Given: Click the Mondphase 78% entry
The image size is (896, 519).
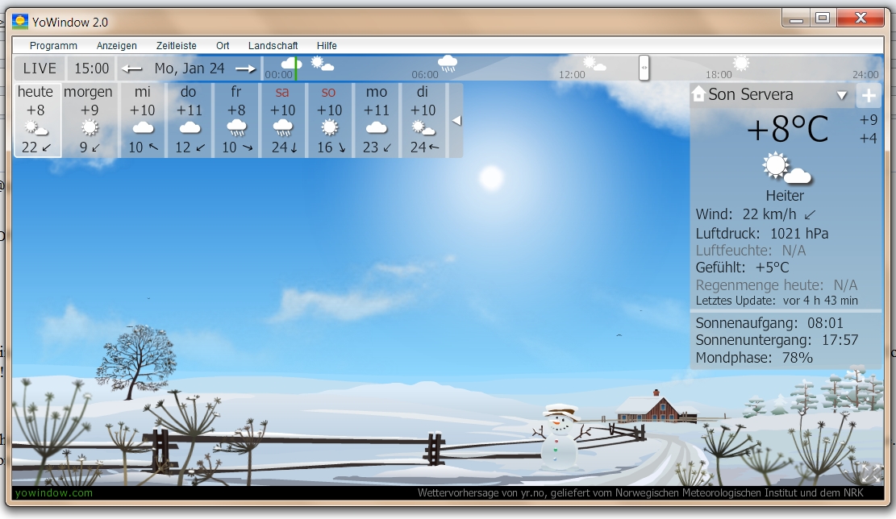Looking at the screenshot, I should [754, 358].
